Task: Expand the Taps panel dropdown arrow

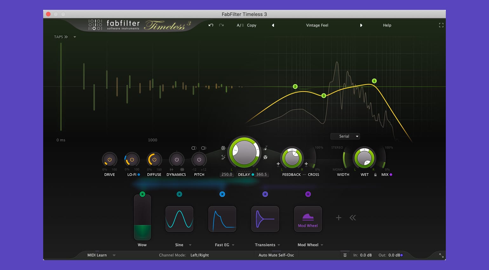Action: [x=75, y=37]
